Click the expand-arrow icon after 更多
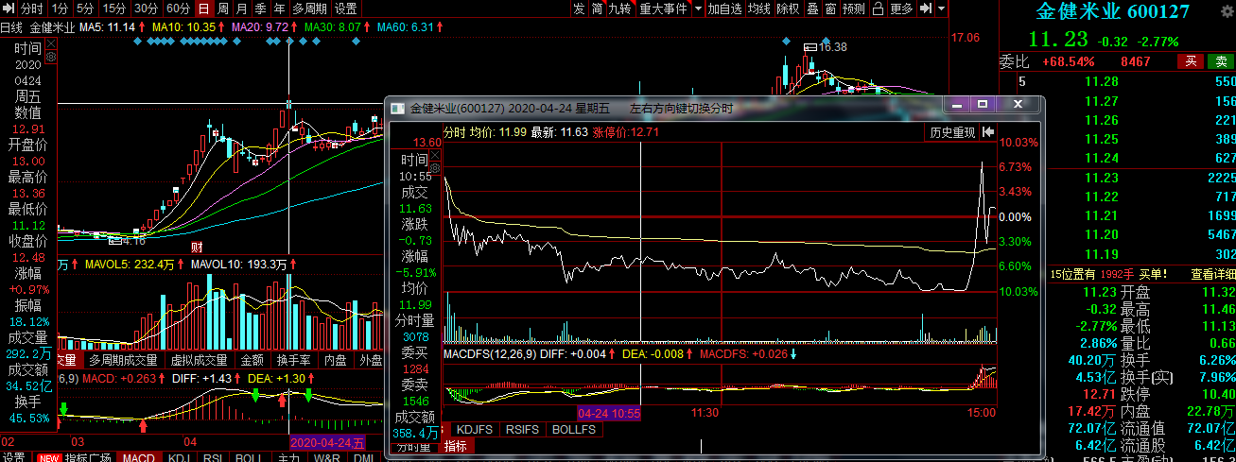 coord(925,9)
